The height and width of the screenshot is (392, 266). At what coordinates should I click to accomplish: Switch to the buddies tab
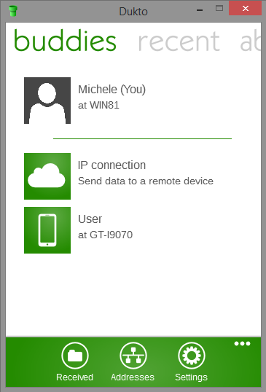[65, 41]
